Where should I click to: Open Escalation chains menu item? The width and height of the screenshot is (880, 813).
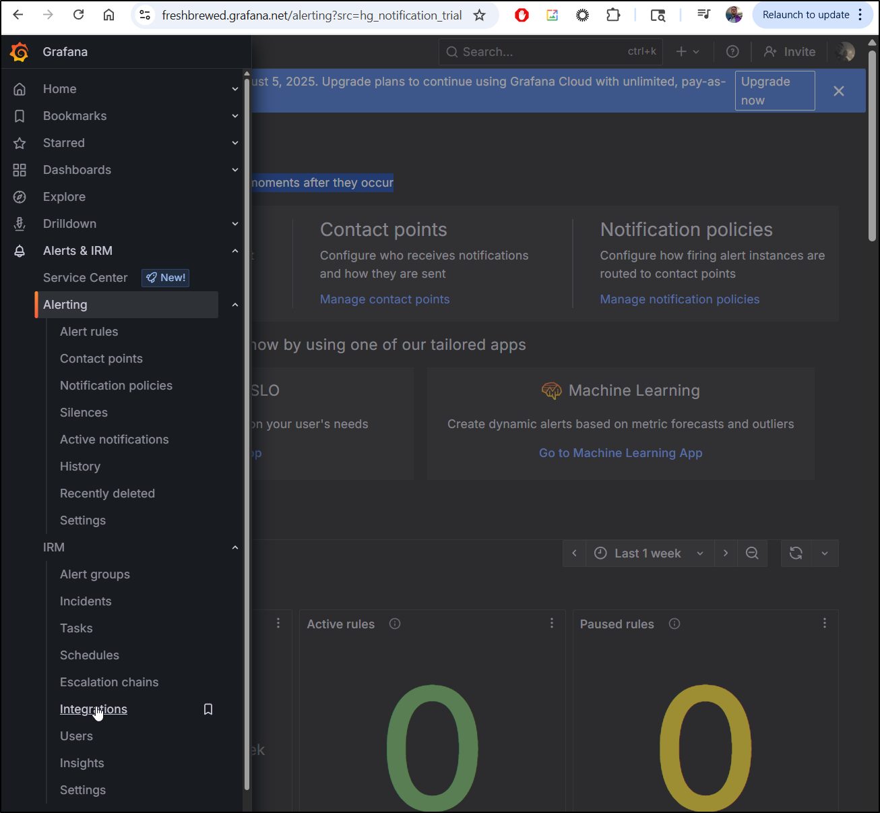pos(109,682)
